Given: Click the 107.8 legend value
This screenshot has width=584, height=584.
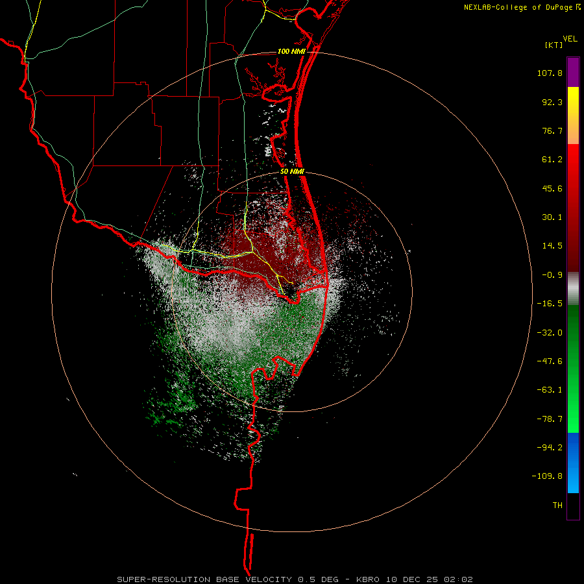Looking at the screenshot, I should [x=550, y=73].
